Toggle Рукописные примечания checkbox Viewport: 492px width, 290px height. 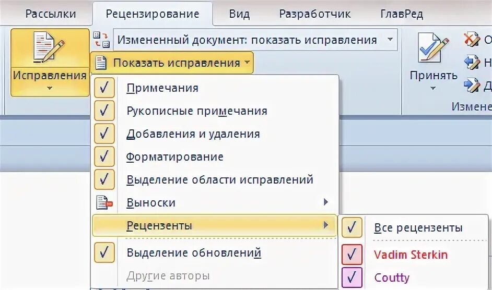104,111
